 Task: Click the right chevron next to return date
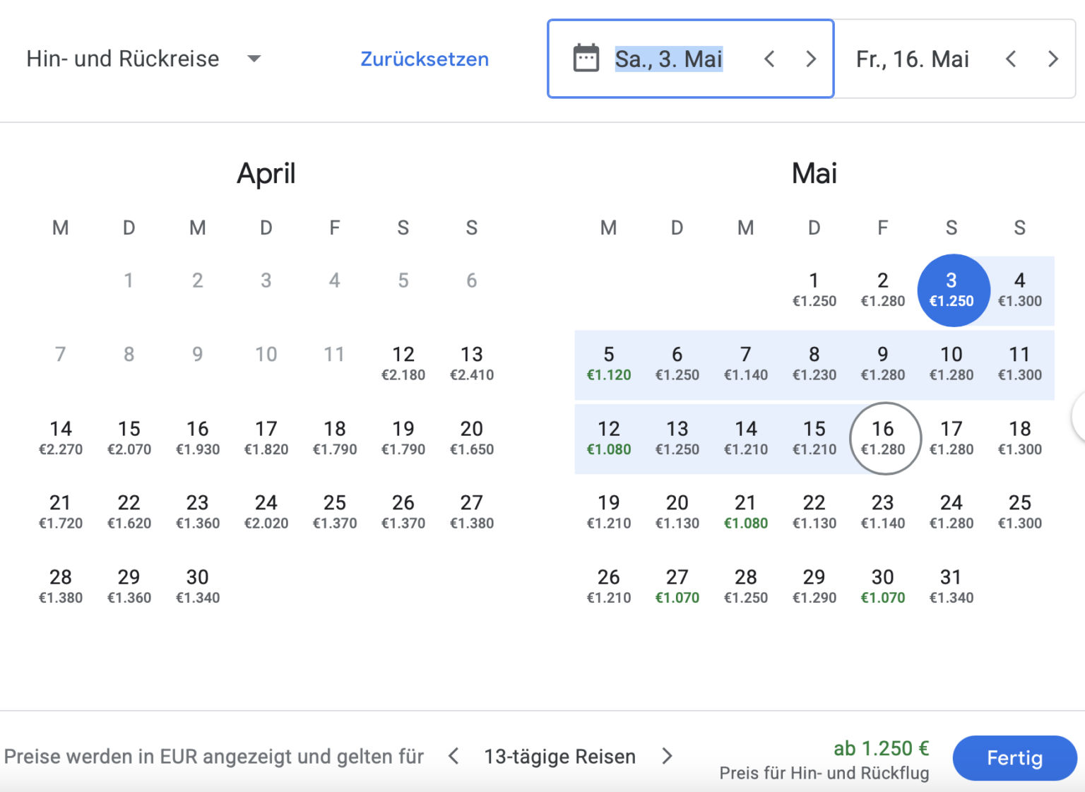pyautogui.click(x=1053, y=59)
